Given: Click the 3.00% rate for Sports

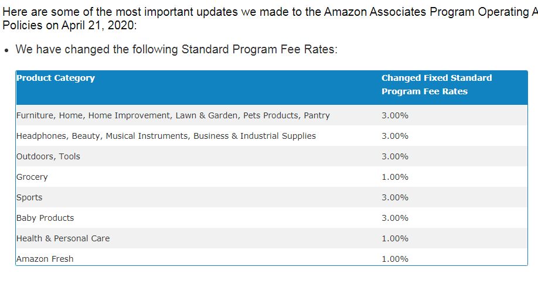Looking at the screenshot, I should pyautogui.click(x=395, y=197).
